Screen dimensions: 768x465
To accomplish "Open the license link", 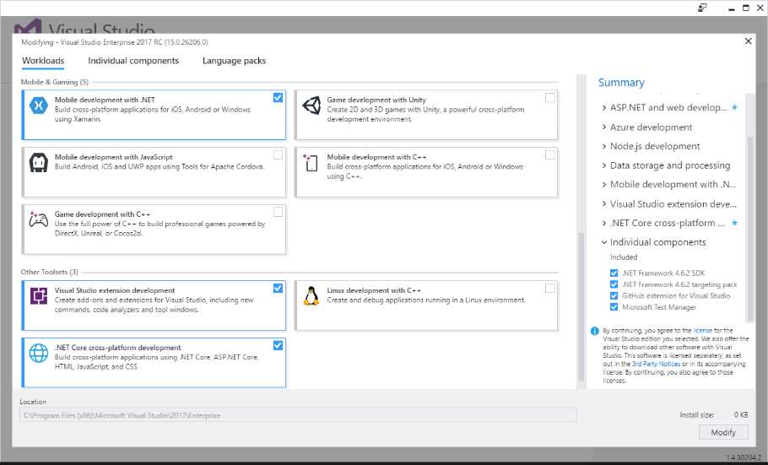I will (703, 331).
